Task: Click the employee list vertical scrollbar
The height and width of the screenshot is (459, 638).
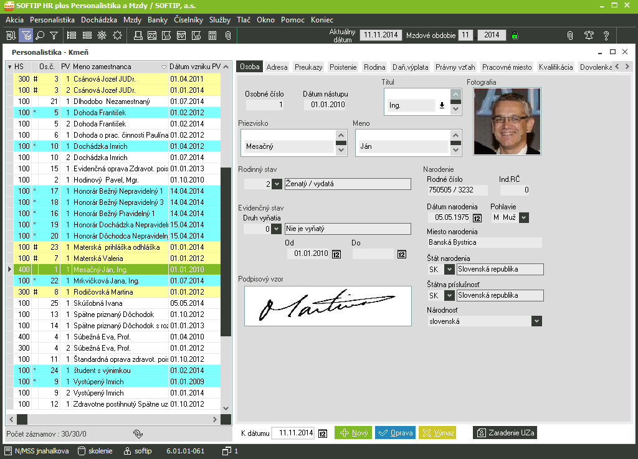Action: (x=226, y=249)
